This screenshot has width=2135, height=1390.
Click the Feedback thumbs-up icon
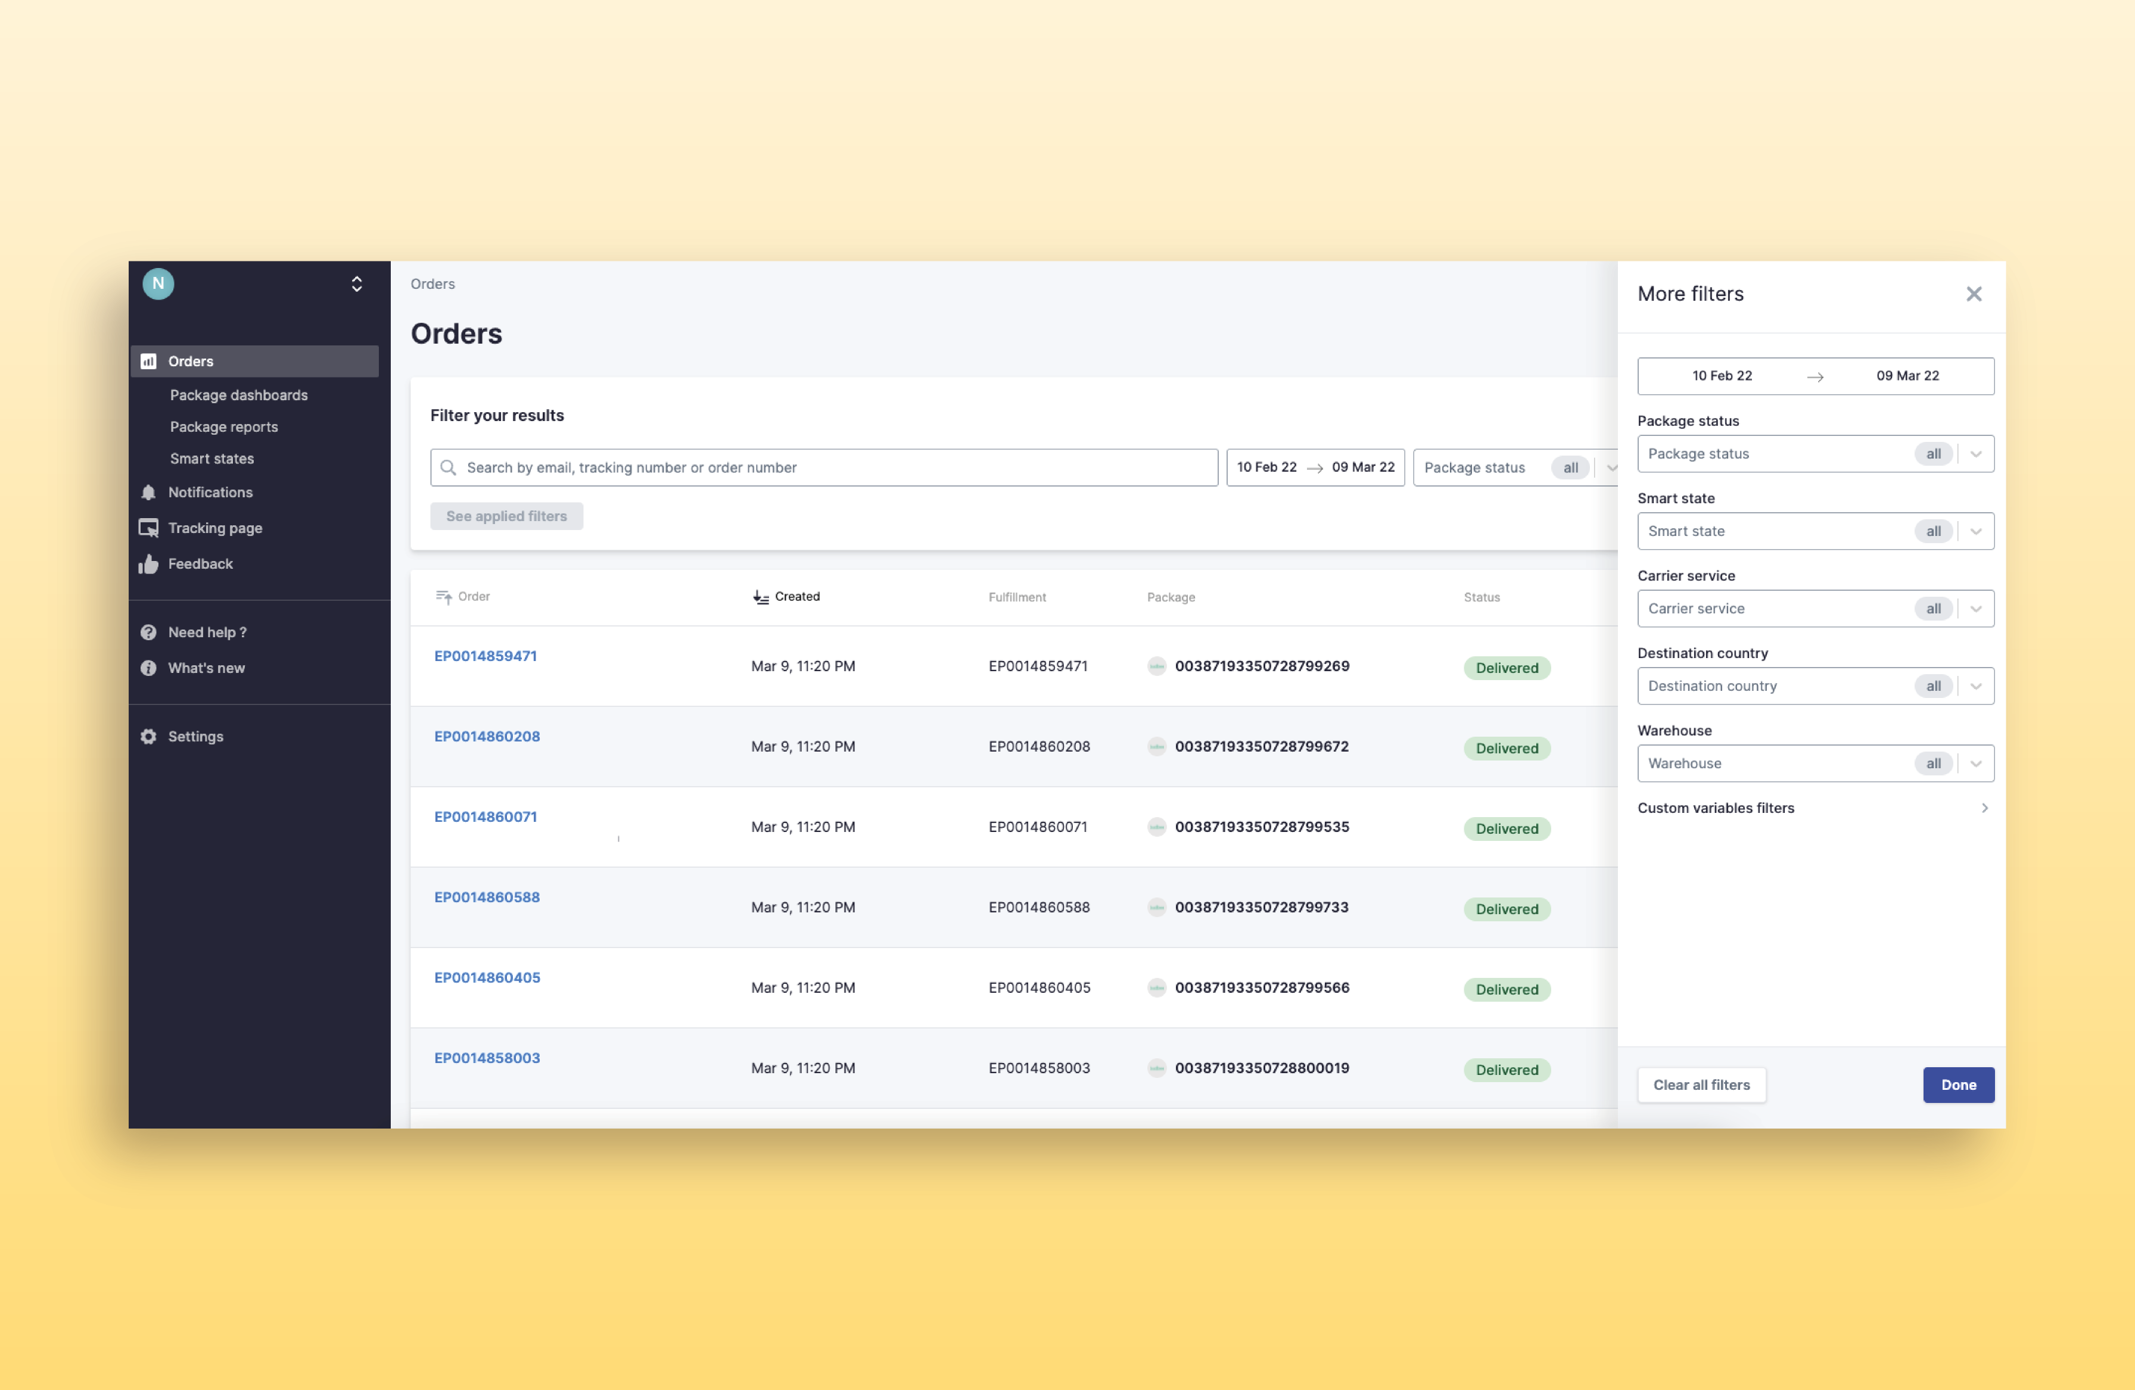tap(149, 563)
